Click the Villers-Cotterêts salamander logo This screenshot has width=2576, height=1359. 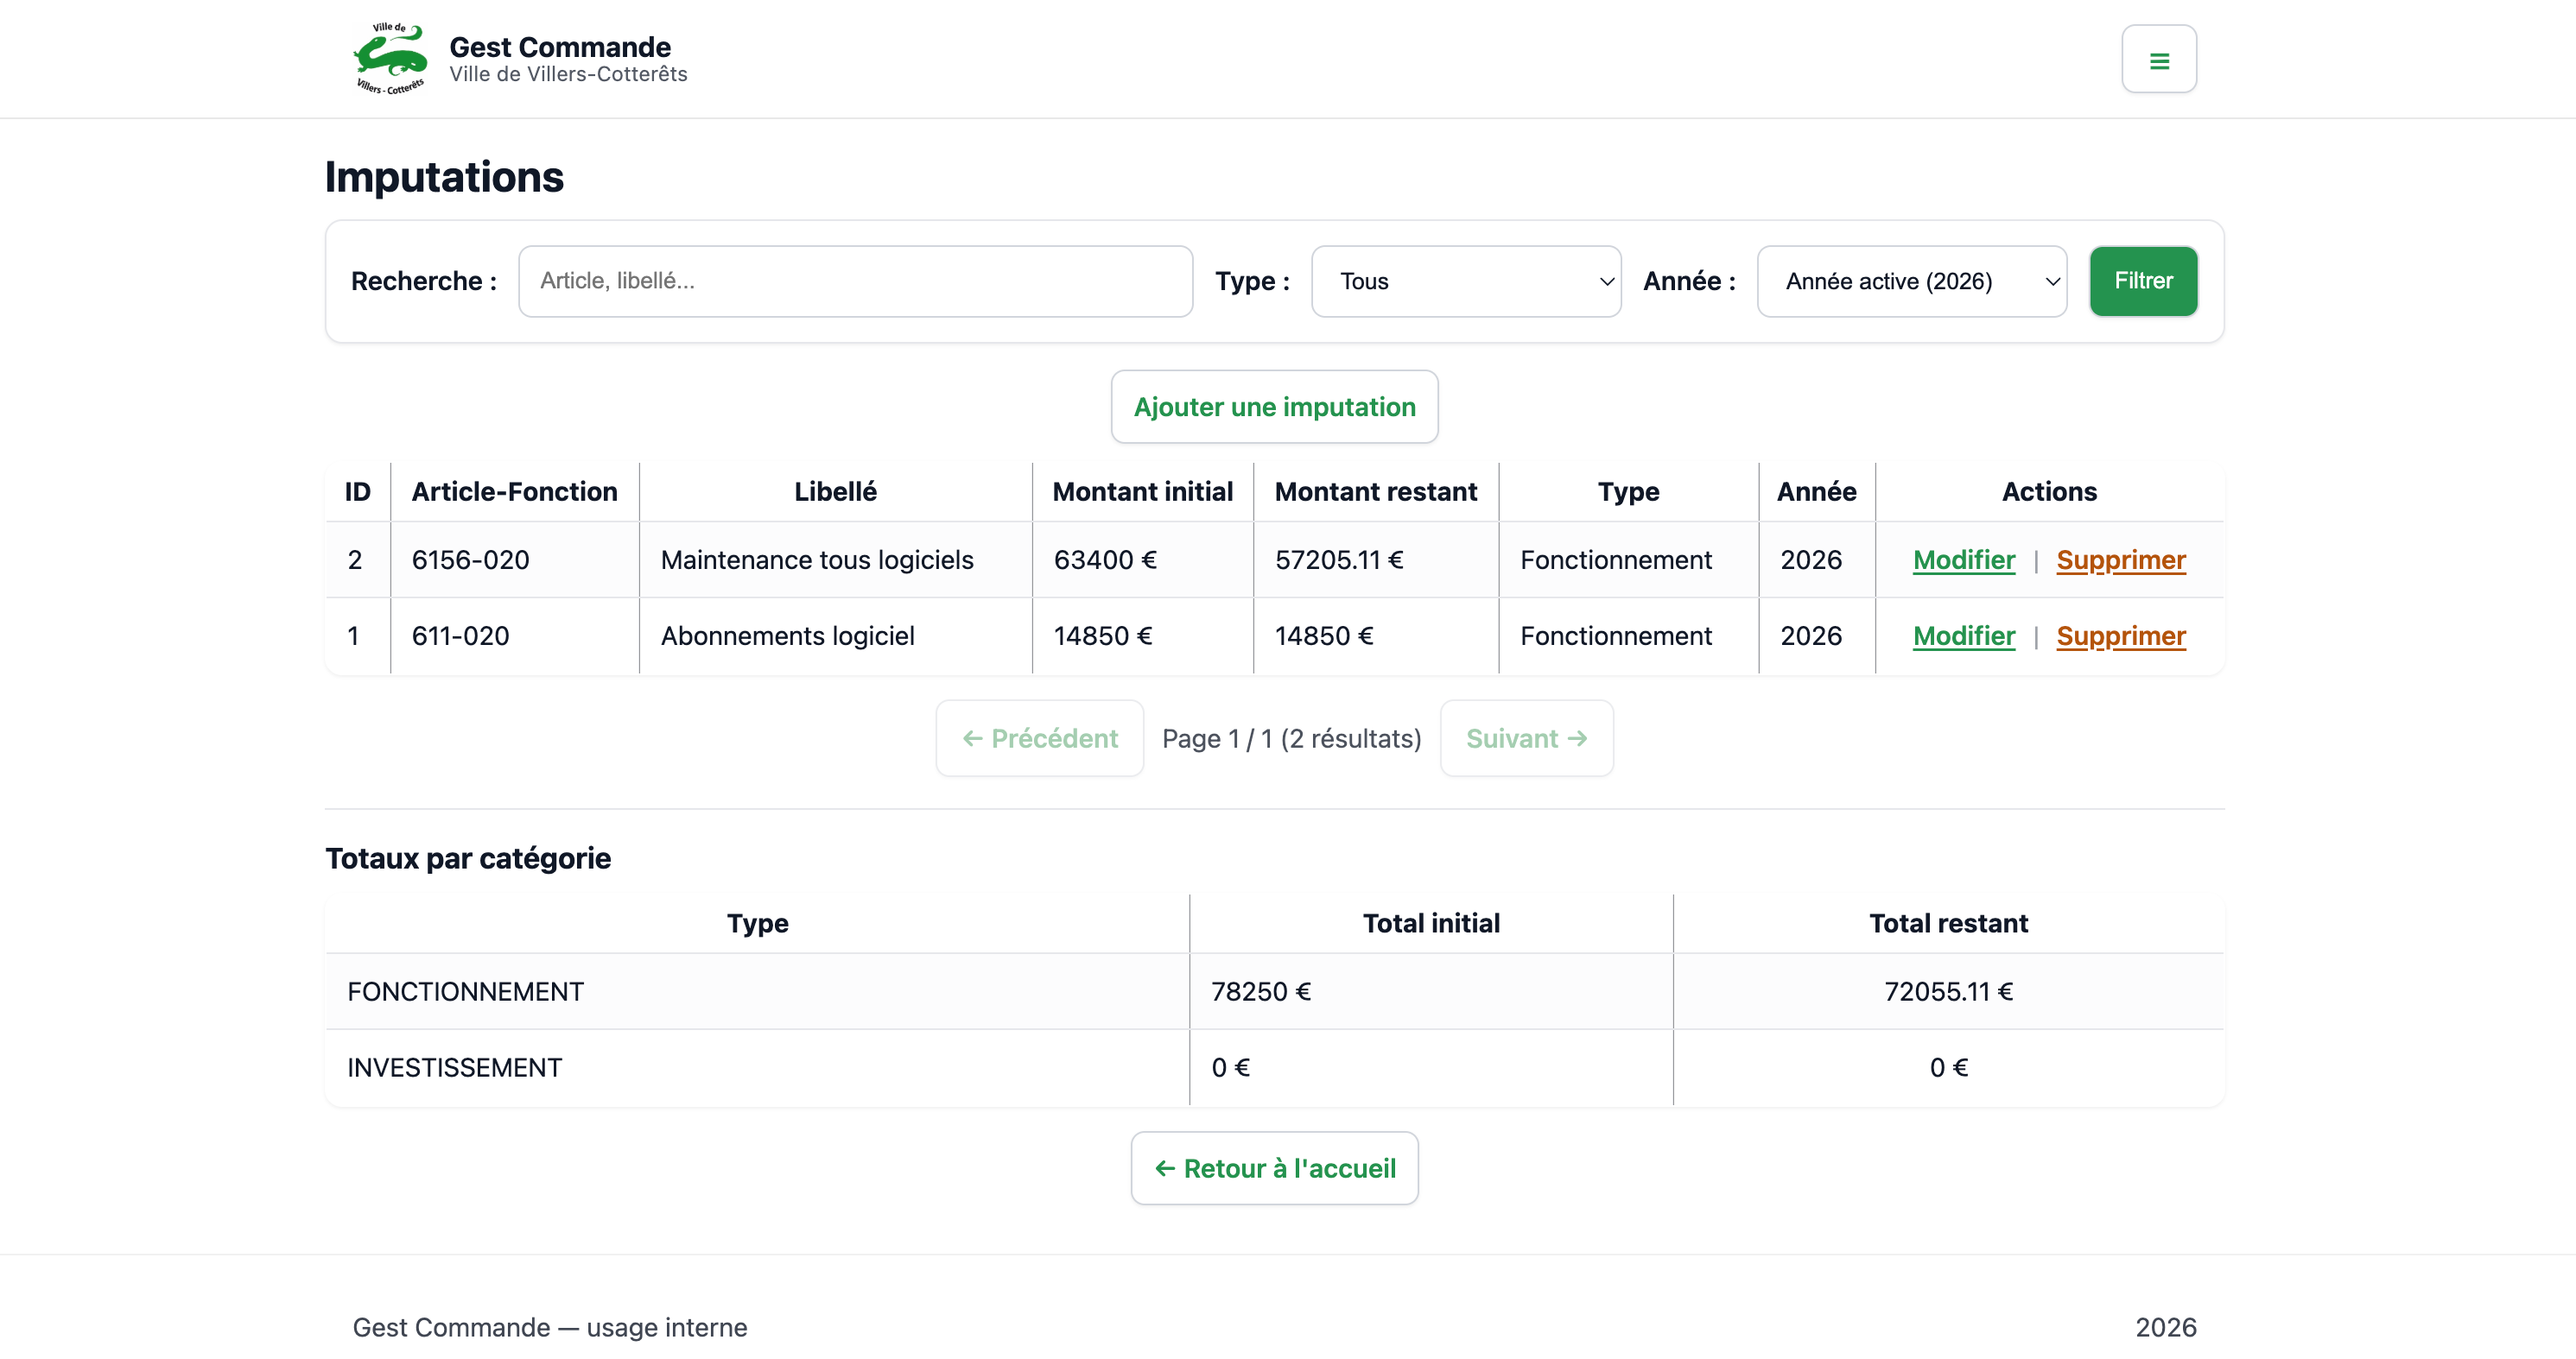click(x=390, y=58)
